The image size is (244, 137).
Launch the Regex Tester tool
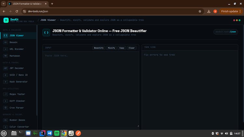(x=17, y=94)
